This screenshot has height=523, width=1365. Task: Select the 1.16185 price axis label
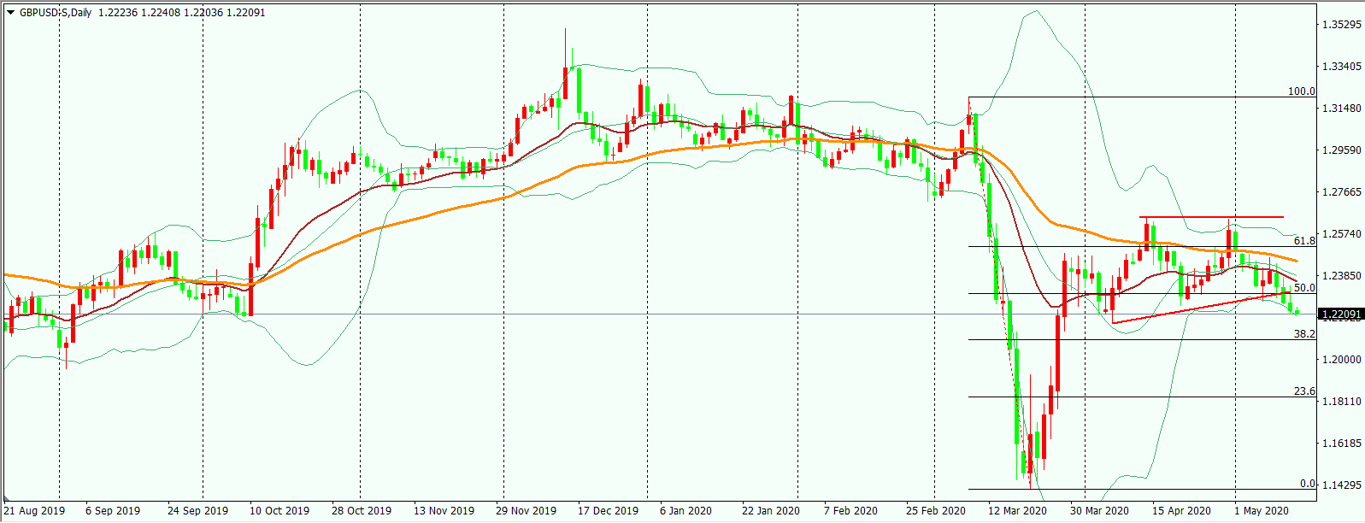1342,444
